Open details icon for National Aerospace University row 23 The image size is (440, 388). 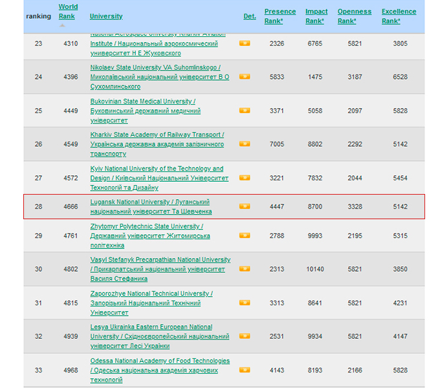tap(245, 43)
